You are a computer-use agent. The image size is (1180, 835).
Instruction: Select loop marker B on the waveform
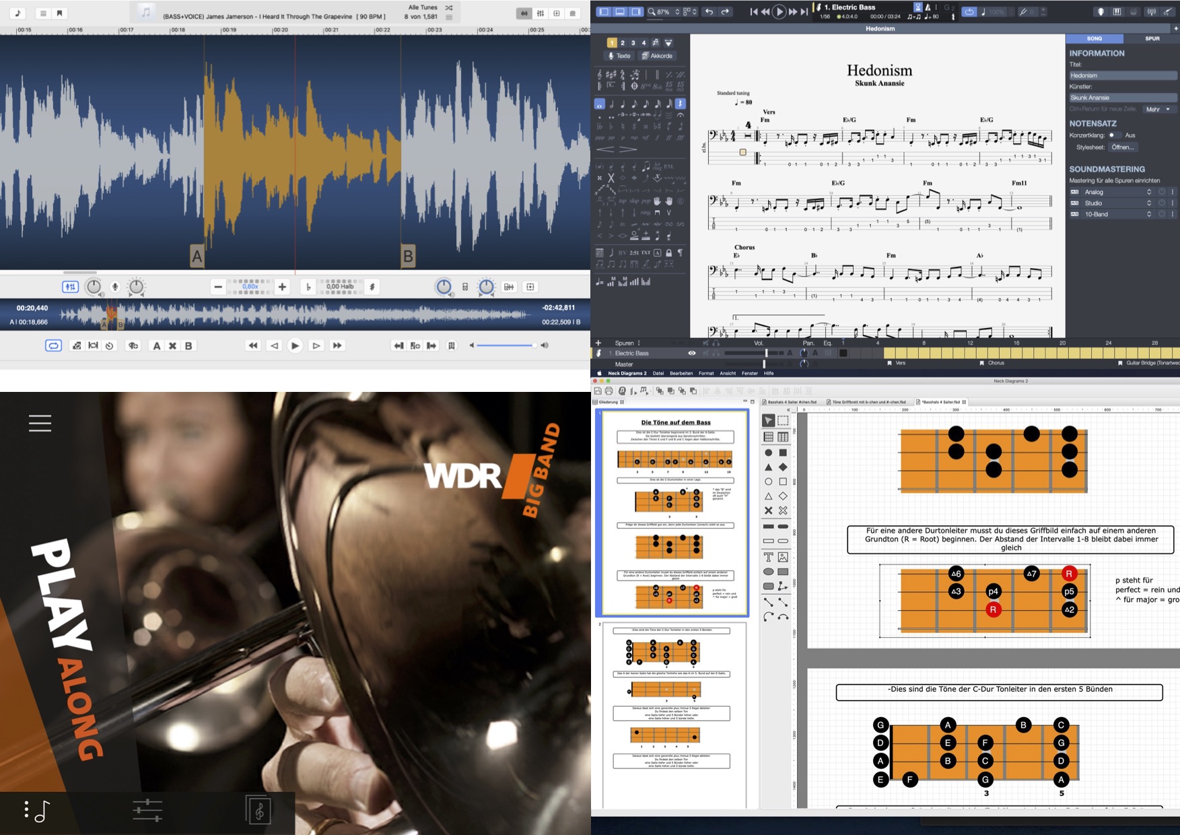point(408,256)
